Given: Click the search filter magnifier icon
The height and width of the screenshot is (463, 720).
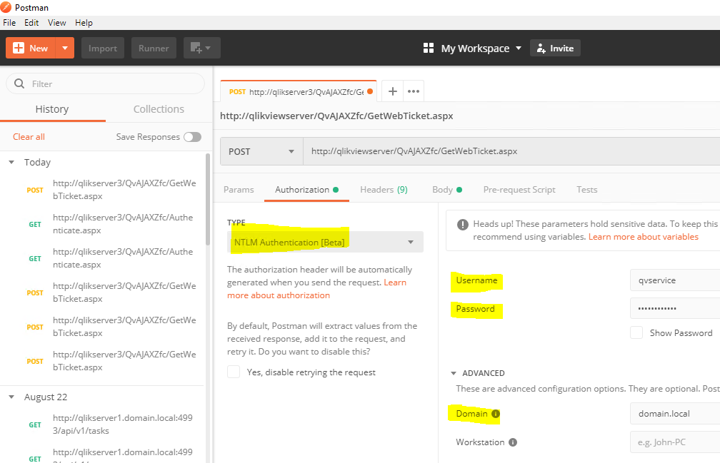Looking at the screenshot, I should click(x=18, y=83).
